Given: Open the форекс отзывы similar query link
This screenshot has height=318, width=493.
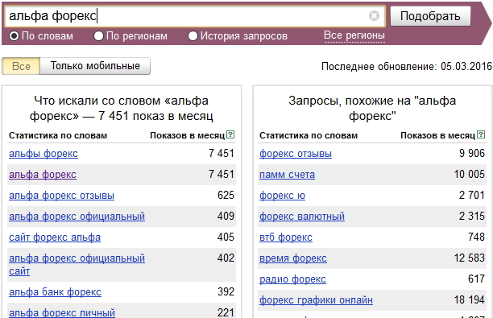Looking at the screenshot, I should click(296, 154).
